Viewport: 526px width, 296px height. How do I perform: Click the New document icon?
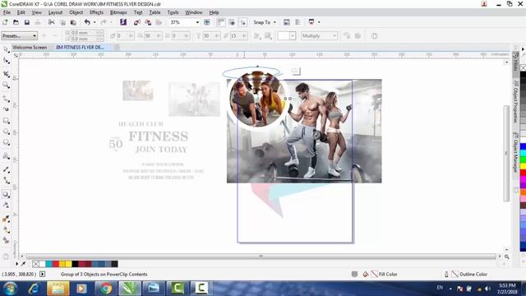5,22
